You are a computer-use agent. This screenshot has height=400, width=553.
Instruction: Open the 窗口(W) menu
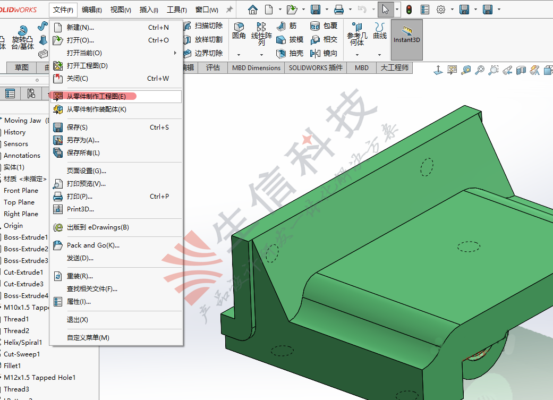[207, 10]
